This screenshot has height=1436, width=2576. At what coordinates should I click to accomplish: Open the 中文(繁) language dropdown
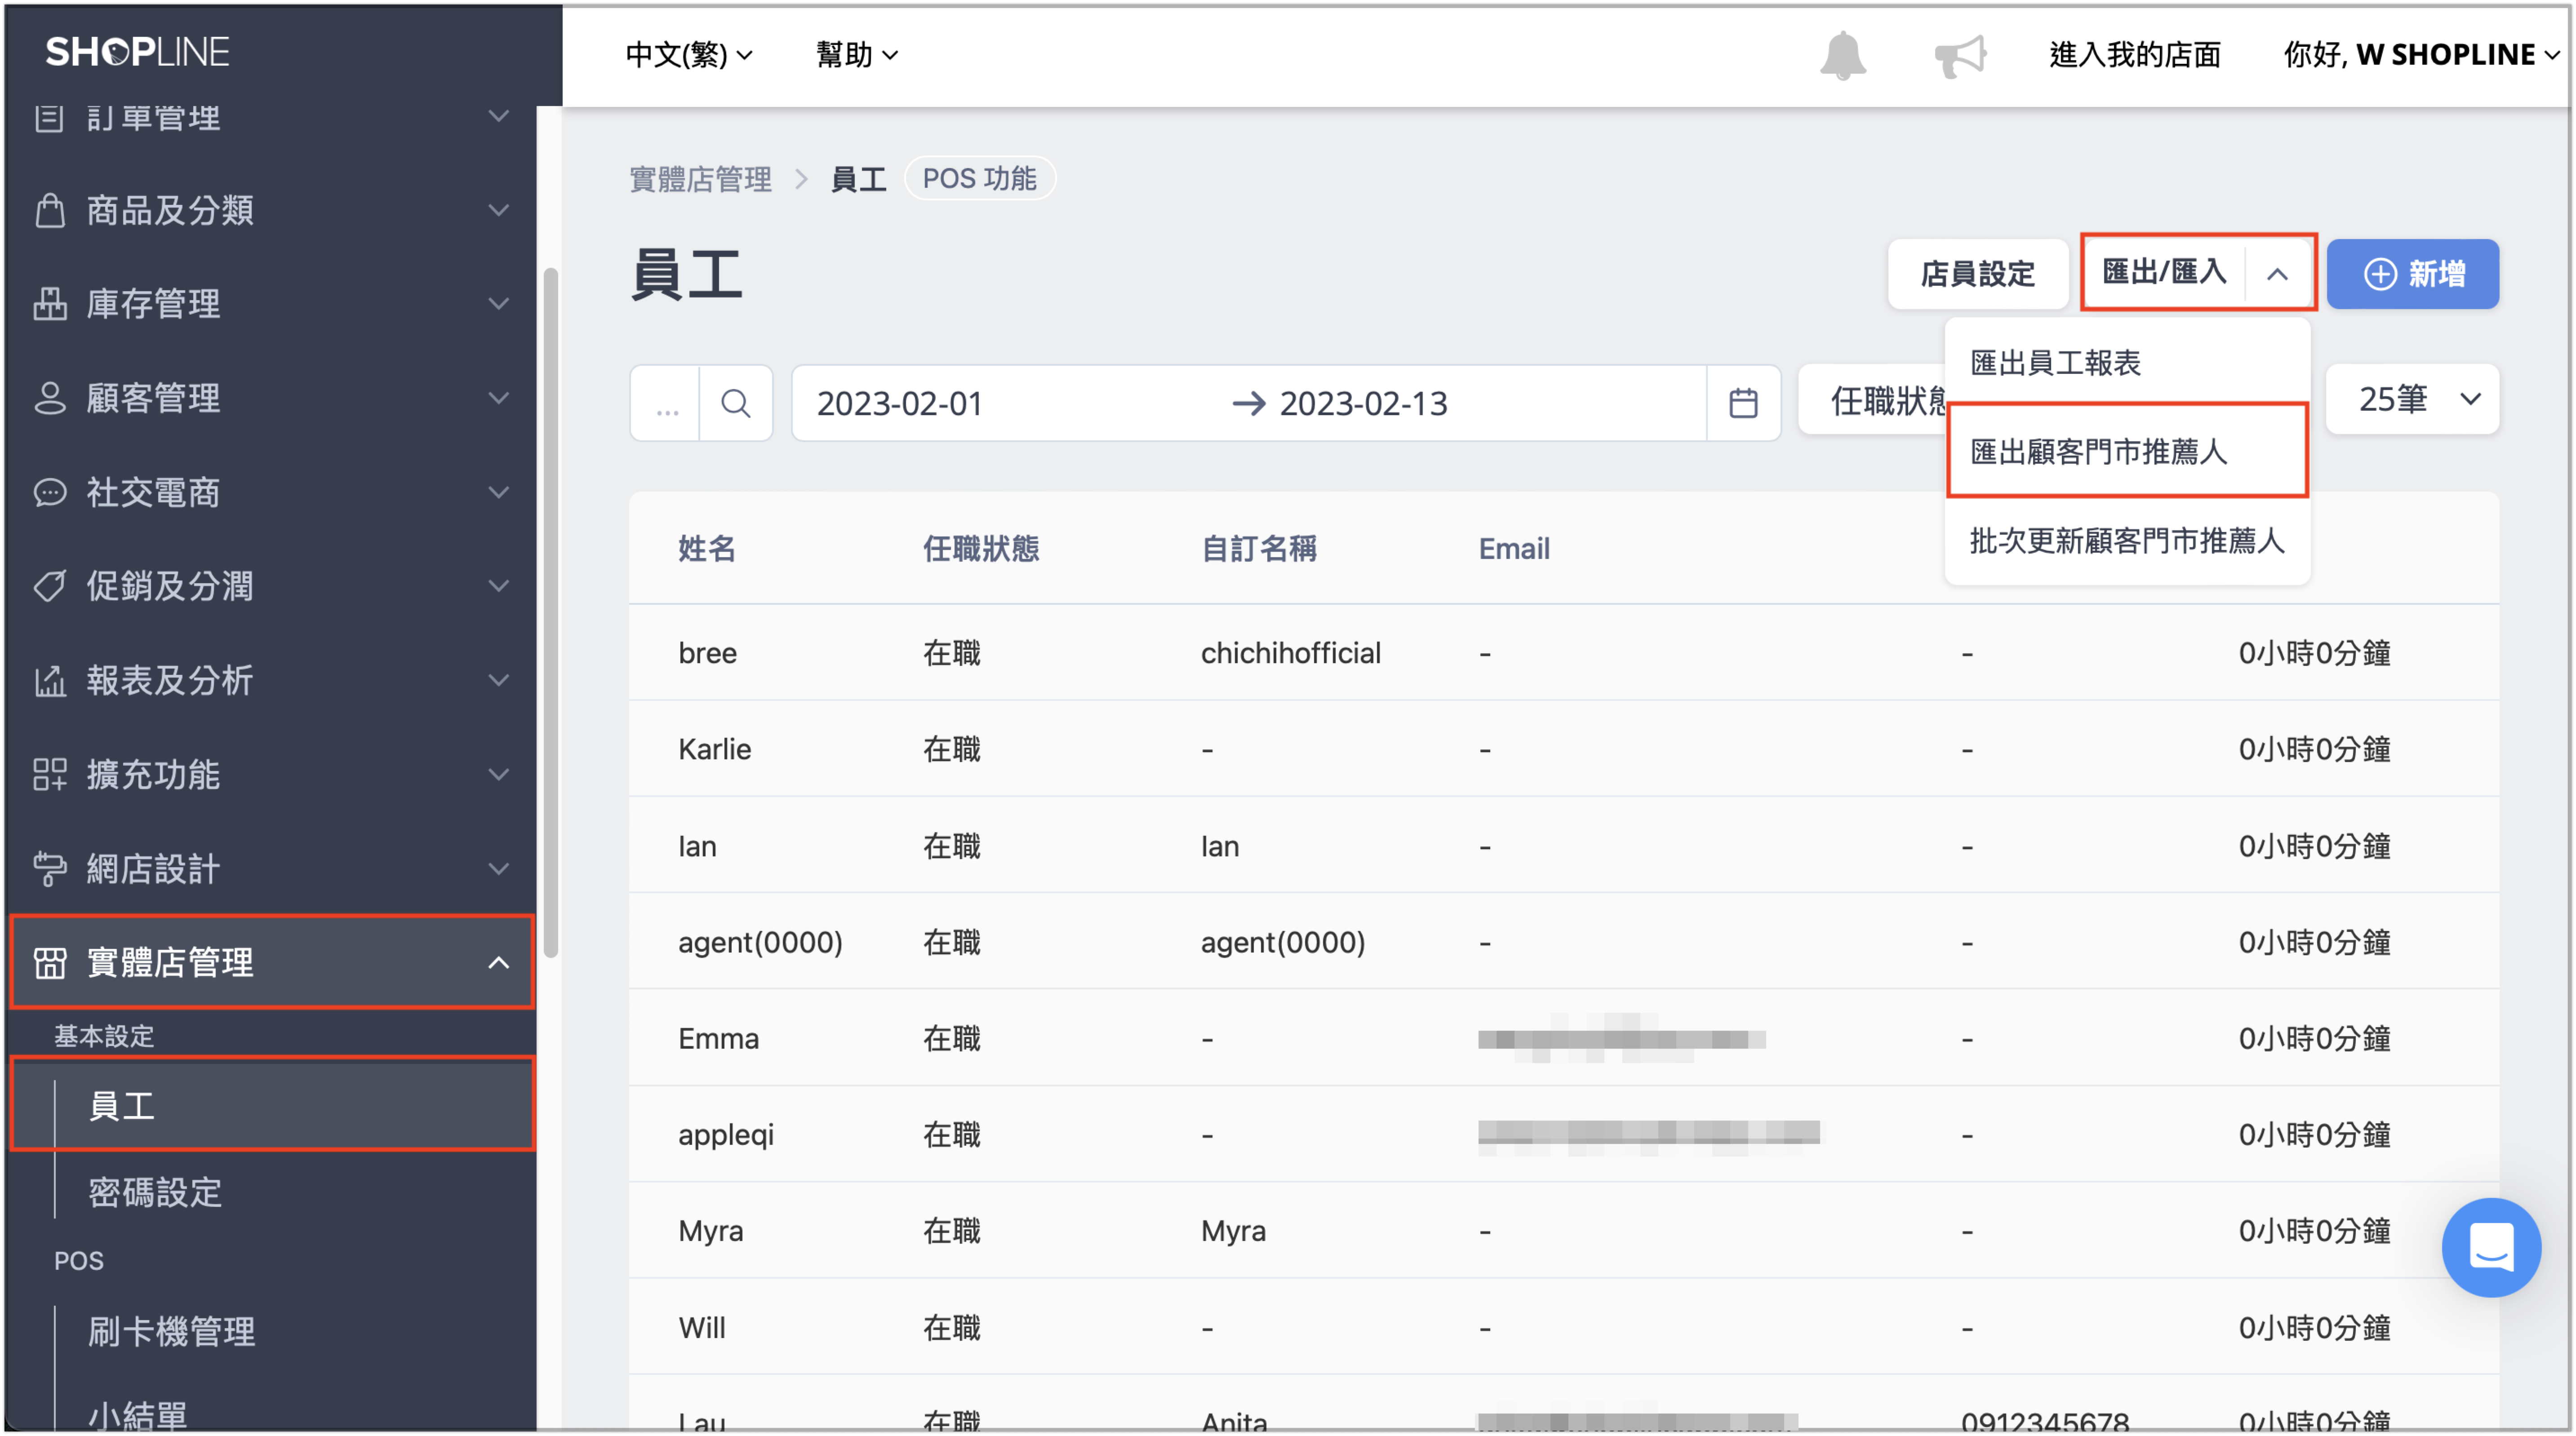tap(689, 55)
